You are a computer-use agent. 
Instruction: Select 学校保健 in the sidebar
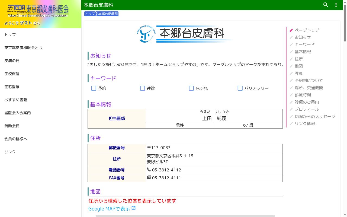click(41, 74)
